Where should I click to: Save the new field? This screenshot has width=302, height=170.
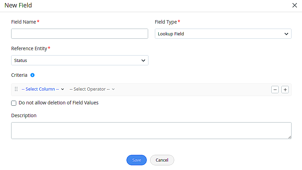136,160
